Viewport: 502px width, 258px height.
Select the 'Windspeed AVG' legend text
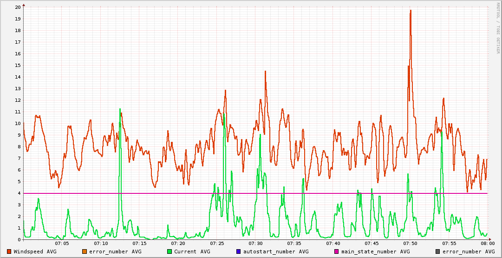pos(35,251)
